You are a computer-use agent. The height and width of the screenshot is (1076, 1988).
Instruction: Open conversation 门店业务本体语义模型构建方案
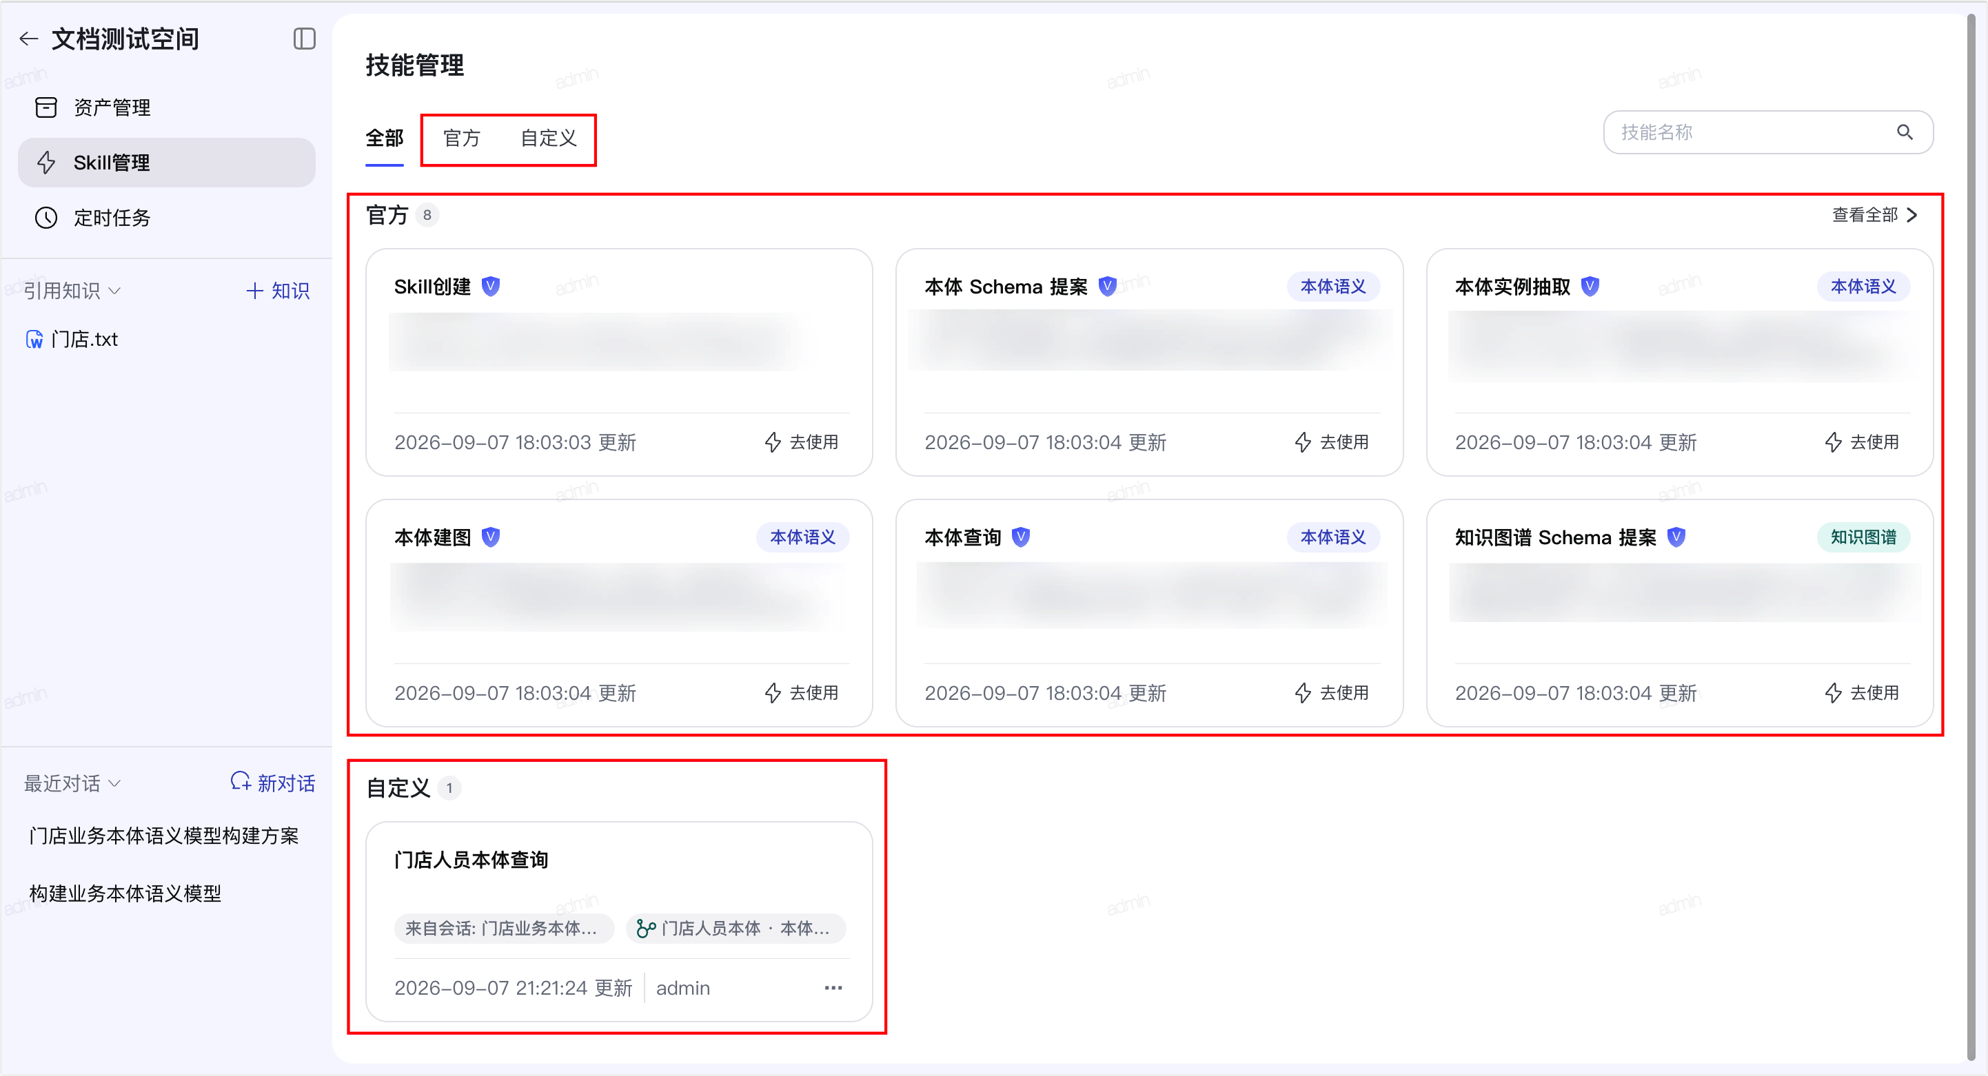(163, 836)
